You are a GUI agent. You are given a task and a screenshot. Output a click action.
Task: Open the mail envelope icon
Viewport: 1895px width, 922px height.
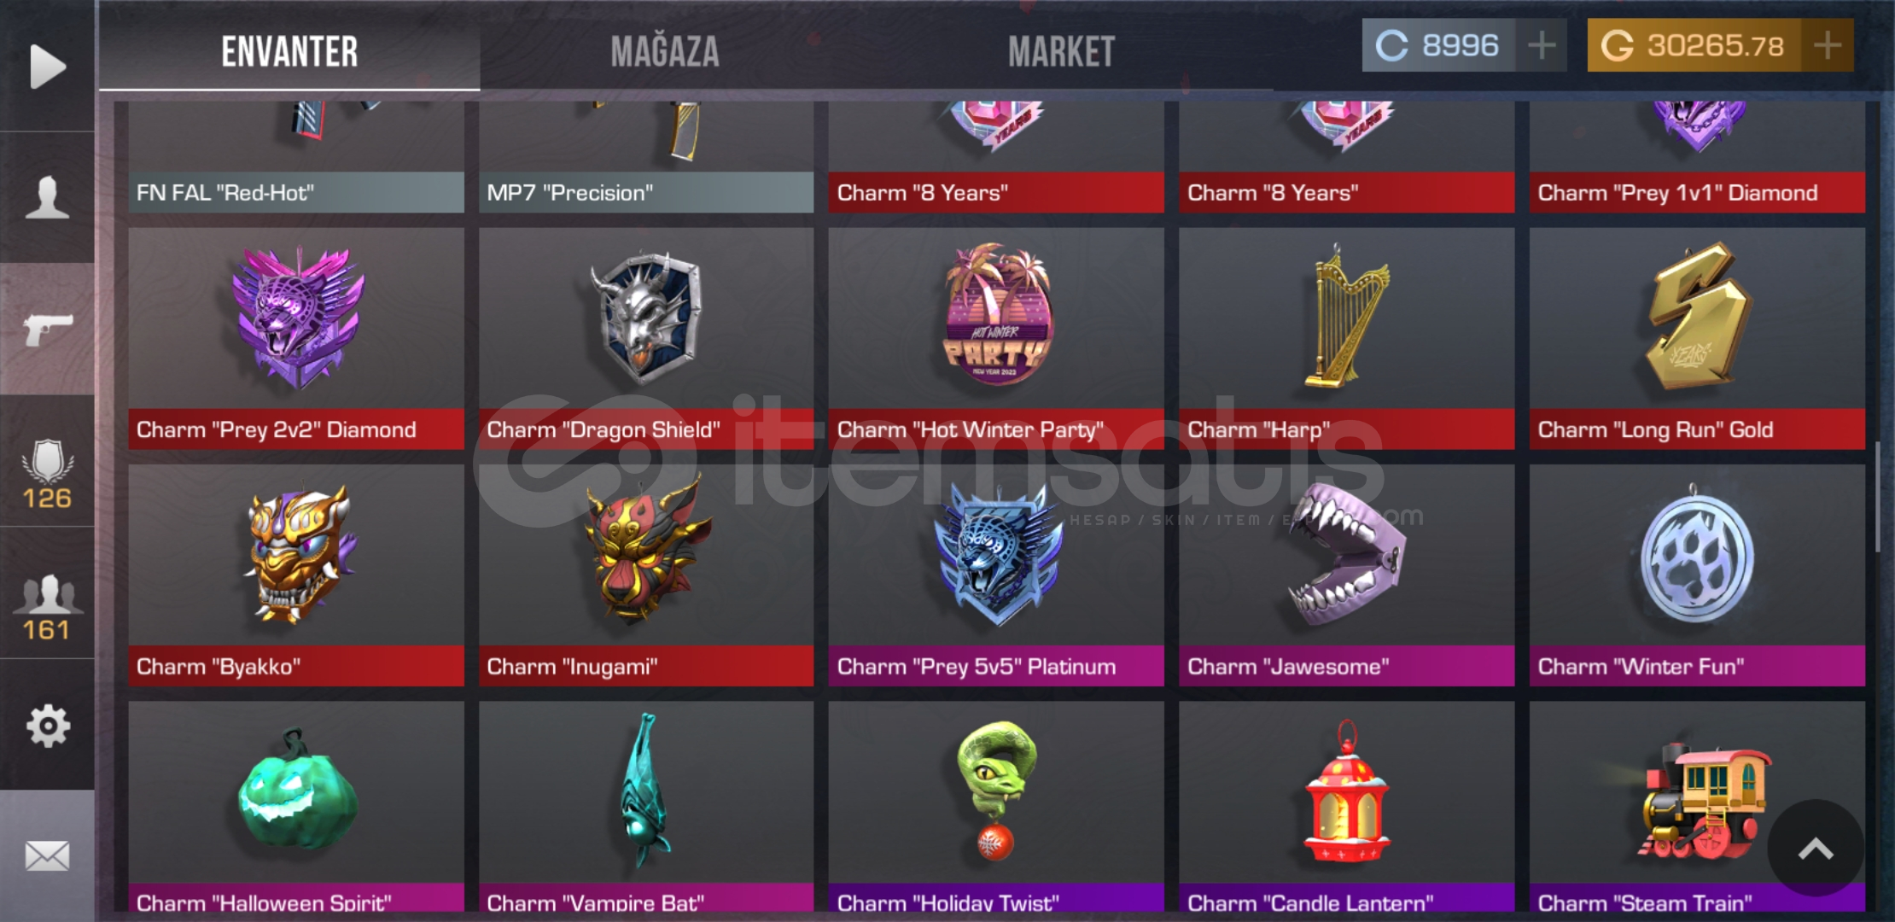[48, 855]
